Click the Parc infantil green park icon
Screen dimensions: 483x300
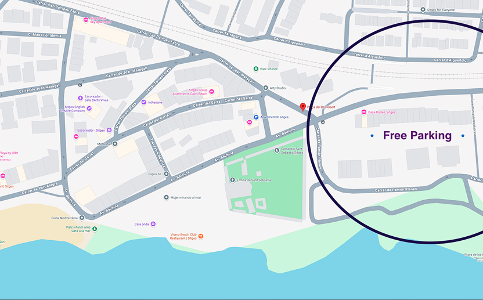255,68
